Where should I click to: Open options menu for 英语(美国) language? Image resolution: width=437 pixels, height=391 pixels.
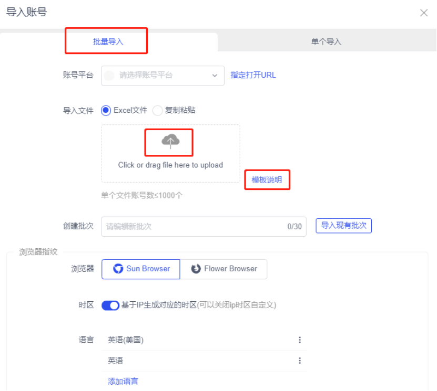pyautogui.click(x=300, y=340)
